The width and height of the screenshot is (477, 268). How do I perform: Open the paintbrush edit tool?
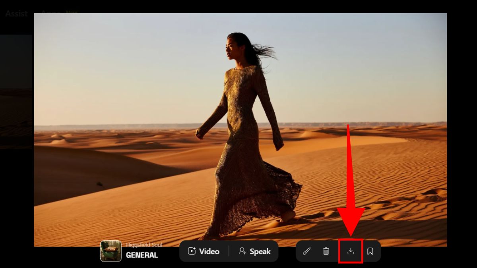pos(307,251)
